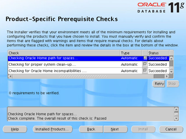Click the Status column header
The height and width of the screenshot is (139, 186).
tap(158, 53)
